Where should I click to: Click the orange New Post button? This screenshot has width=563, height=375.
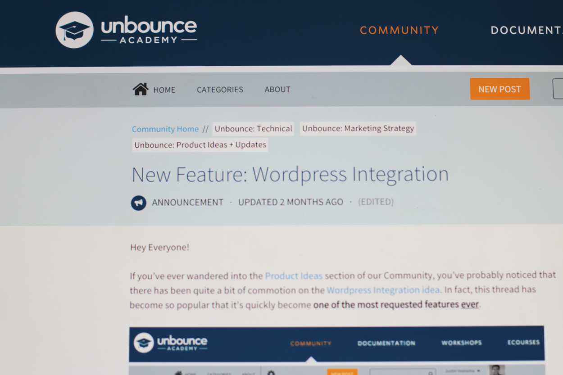pyautogui.click(x=499, y=89)
